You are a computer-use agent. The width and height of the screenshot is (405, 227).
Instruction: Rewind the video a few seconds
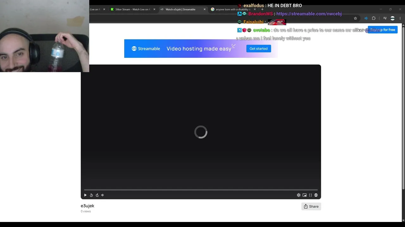click(x=91, y=195)
